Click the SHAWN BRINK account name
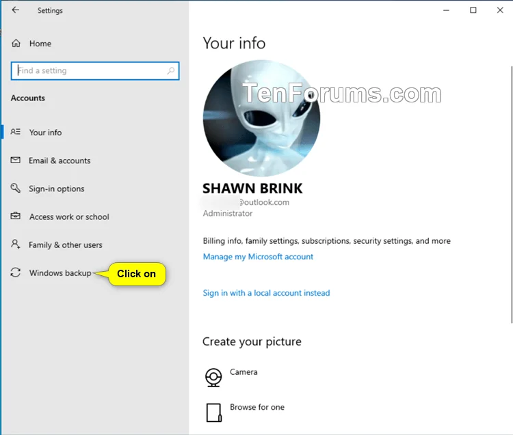Image resolution: width=513 pixels, height=435 pixels. pos(252,188)
